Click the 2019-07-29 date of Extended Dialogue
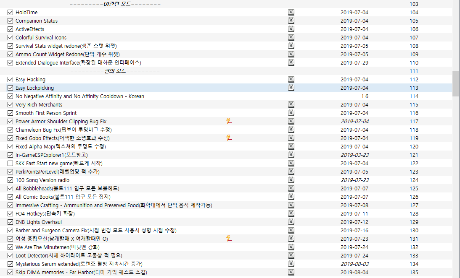This screenshot has height=278, width=460. [x=354, y=62]
